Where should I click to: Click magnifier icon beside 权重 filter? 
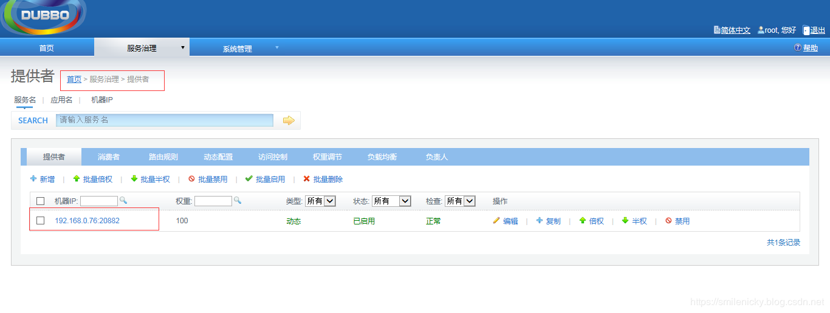[x=237, y=200]
